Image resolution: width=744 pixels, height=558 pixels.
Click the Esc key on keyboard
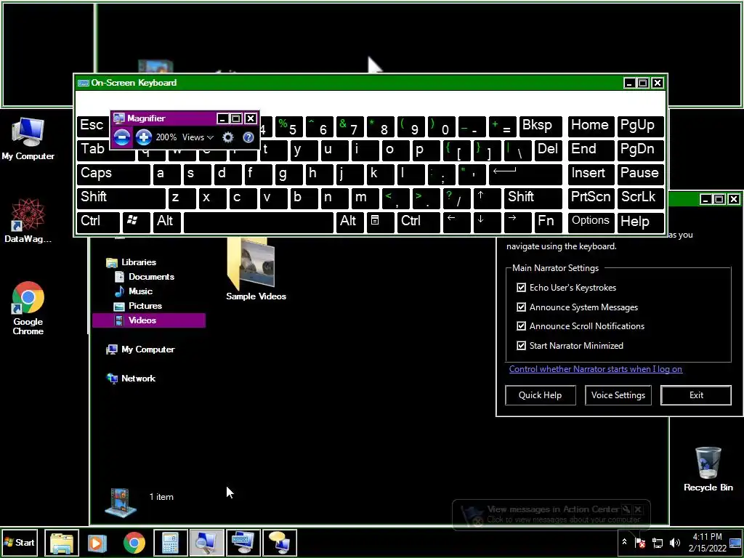(92, 126)
